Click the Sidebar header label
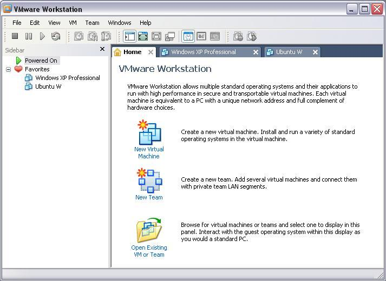 coord(15,50)
